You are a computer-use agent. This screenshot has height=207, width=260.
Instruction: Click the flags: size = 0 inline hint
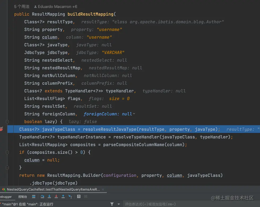point(109,99)
